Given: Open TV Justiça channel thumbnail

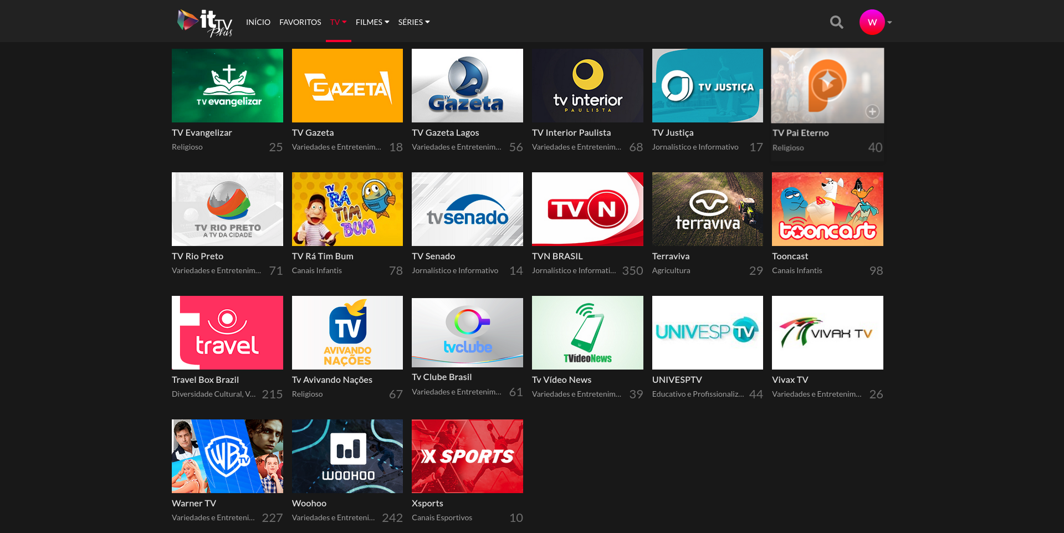Looking at the screenshot, I should tap(708, 85).
